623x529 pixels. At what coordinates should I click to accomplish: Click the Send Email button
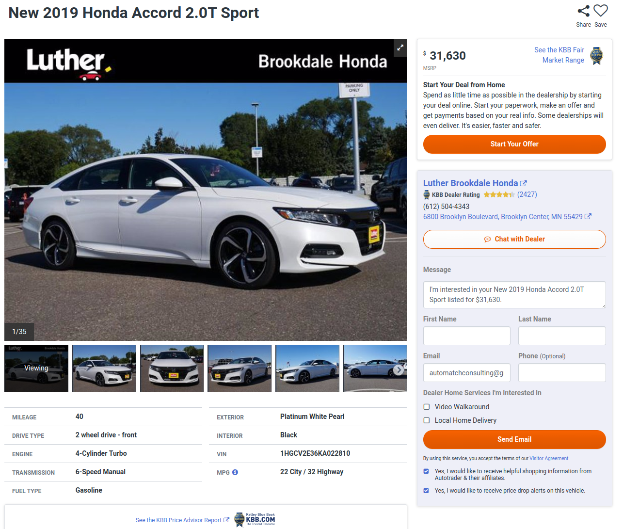click(x=514, y=439)
